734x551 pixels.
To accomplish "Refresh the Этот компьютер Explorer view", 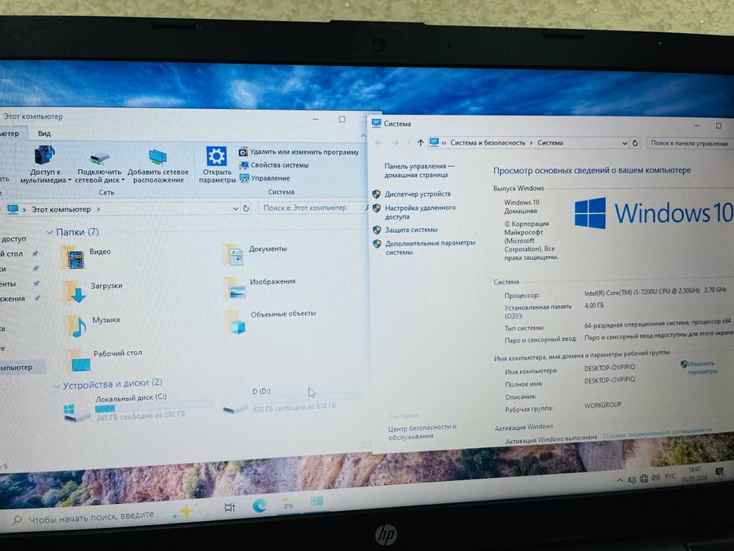I will (245, 209).
